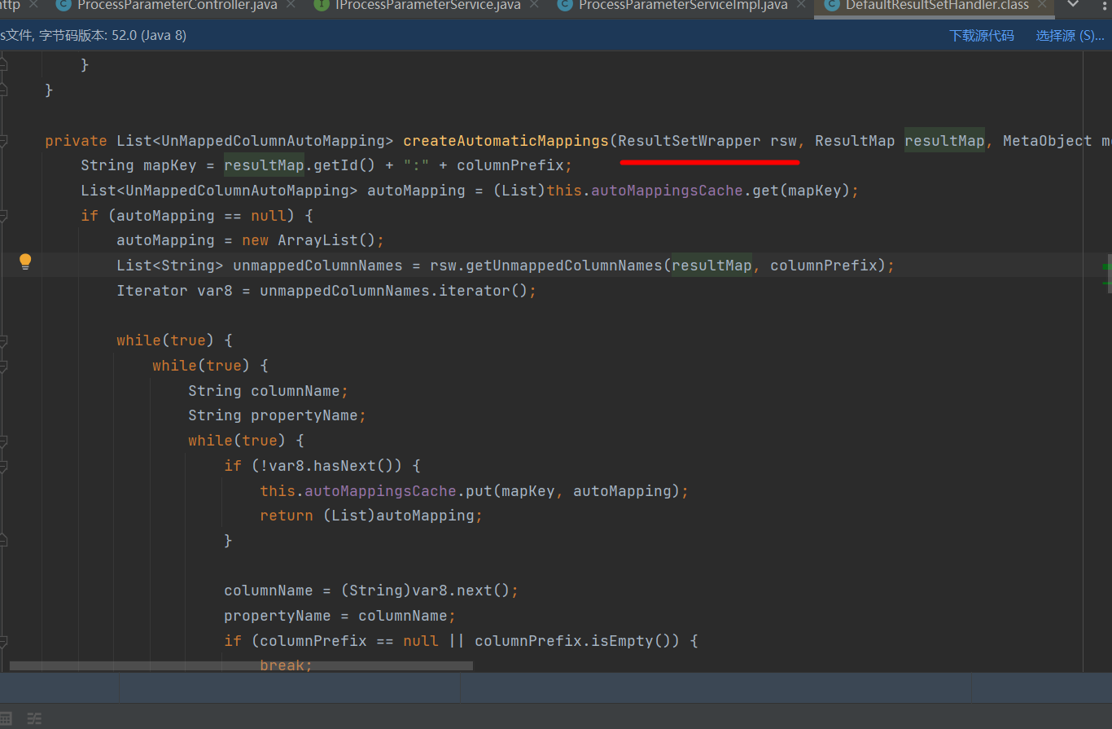This screenshot has height=729, width=1112.
Task: Click 'String propertyName;' declaration
Action: 278,415
